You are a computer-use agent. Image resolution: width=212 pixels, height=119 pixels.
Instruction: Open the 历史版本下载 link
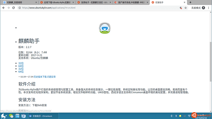pos(40,77)
